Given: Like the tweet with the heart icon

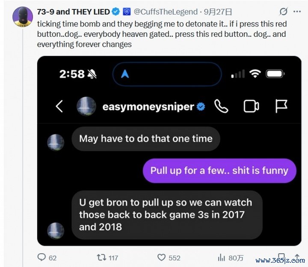Looking at the screenshot, I should pyautogui.click(x=162, y=257).
